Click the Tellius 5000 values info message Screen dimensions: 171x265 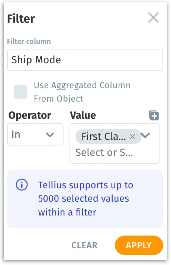point(85,199)
